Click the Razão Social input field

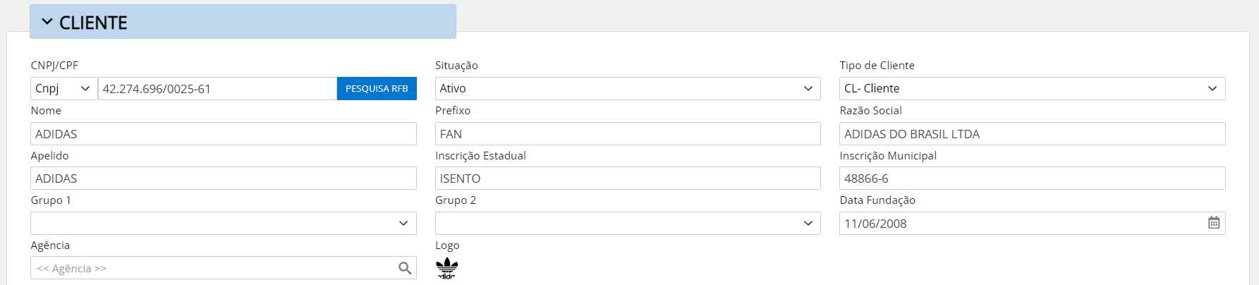click(x=1033, y=133)
